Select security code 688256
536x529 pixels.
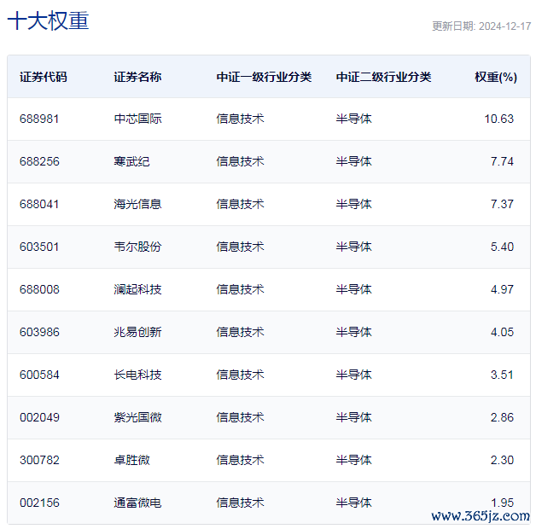[39, 161]
